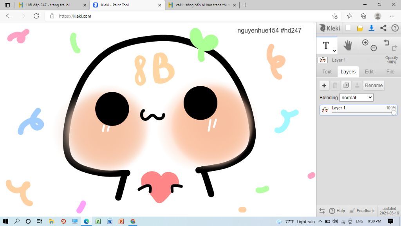Open an image via the yellow folder icon
This screenshot has height=226, width=401.
coord(360,28)
